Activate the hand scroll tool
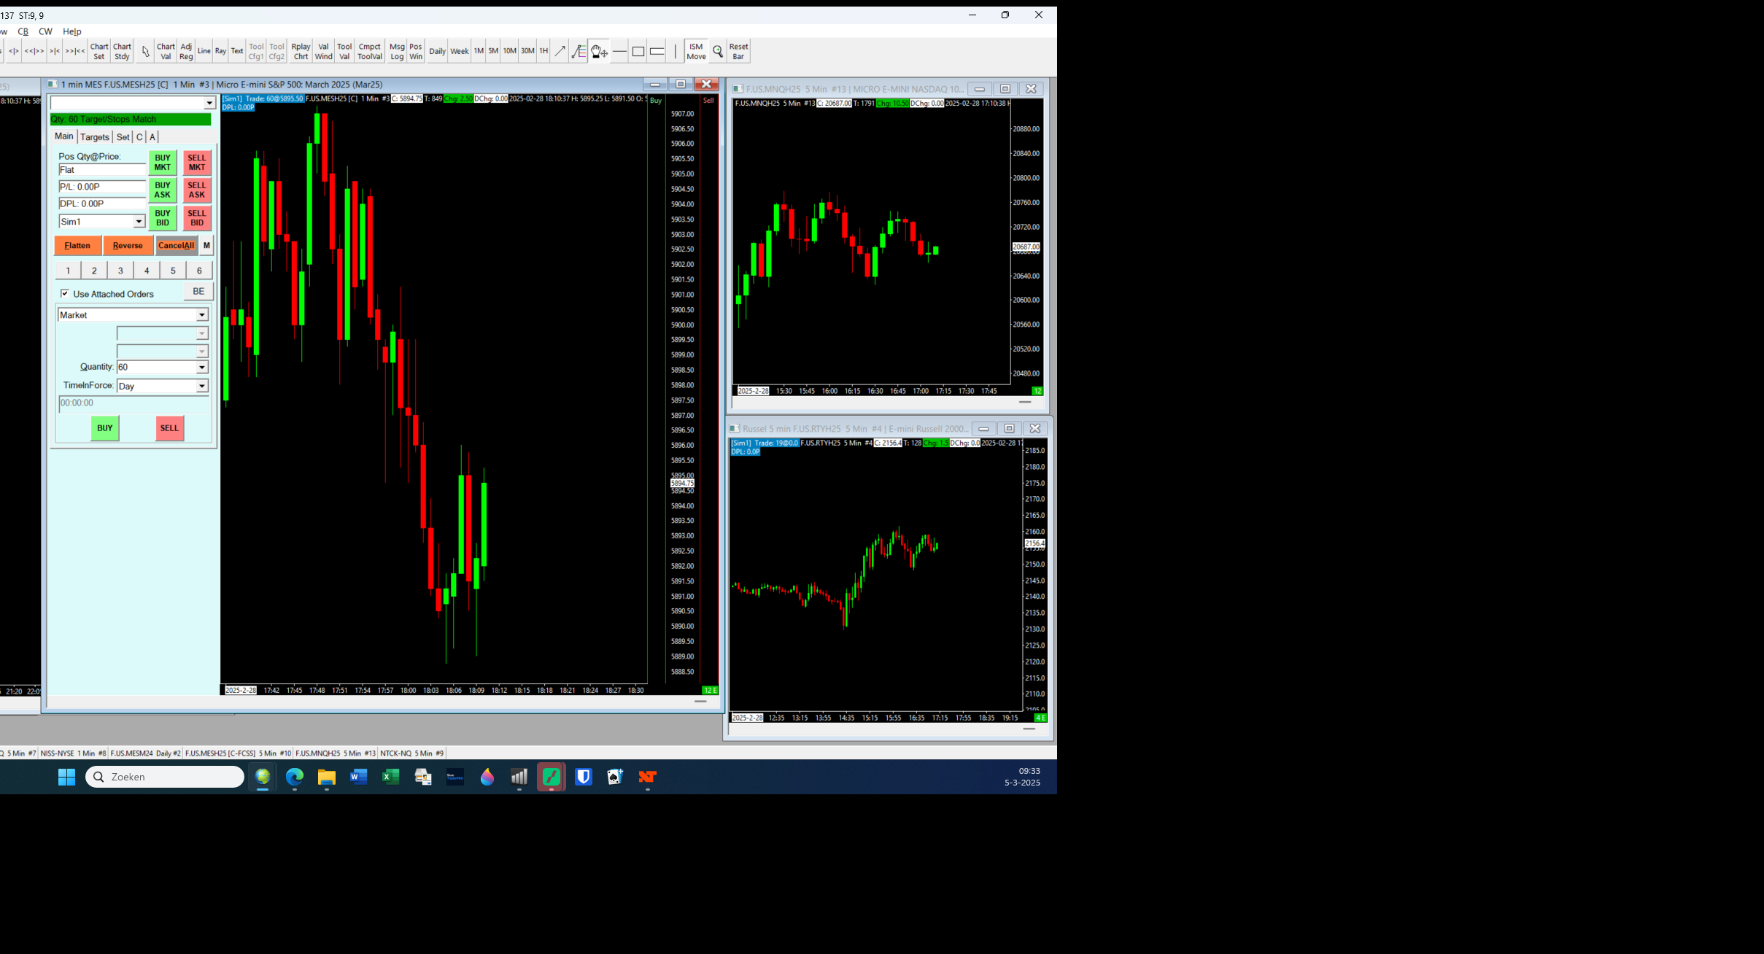This screenshot has width=1764, height=954. [x=599, y=51]
